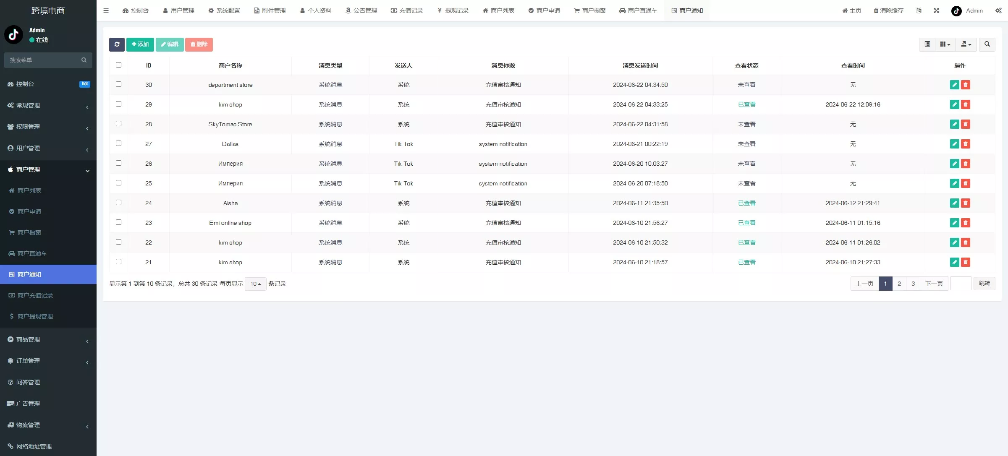
Task: Select the checkbox for Aisha row
Action: point(118,203)
